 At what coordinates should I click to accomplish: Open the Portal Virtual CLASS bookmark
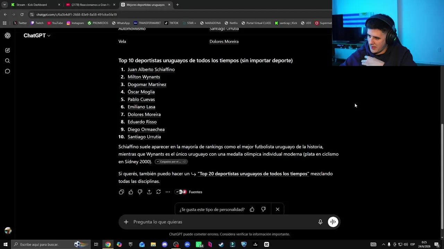(x=256, y=23)
